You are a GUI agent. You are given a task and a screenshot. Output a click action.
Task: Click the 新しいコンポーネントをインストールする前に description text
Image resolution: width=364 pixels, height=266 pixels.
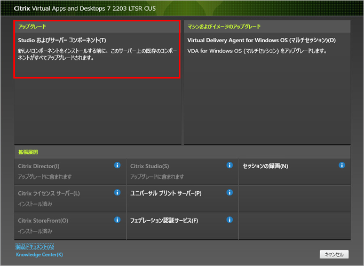coord(98,54)
